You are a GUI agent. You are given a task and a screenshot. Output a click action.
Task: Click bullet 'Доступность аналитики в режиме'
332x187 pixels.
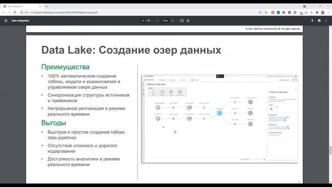coord(84,162)
